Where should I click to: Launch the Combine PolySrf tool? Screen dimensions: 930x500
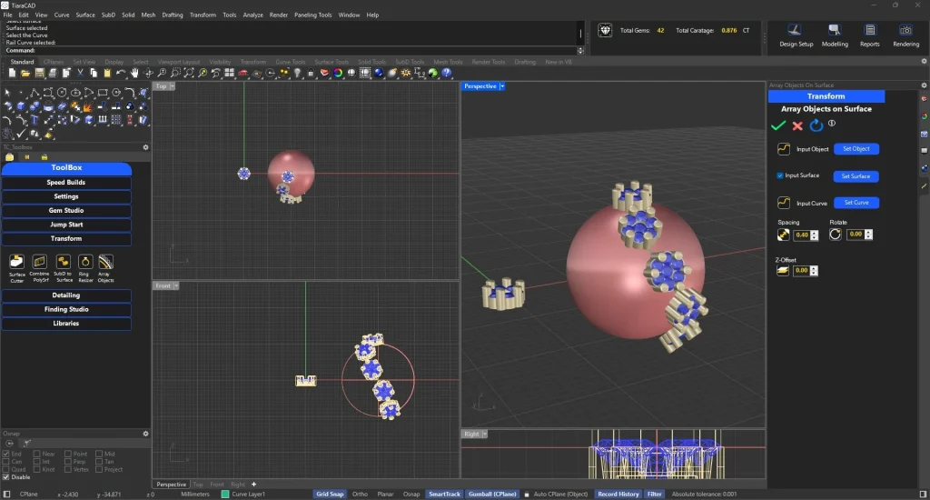pos(40,263)
